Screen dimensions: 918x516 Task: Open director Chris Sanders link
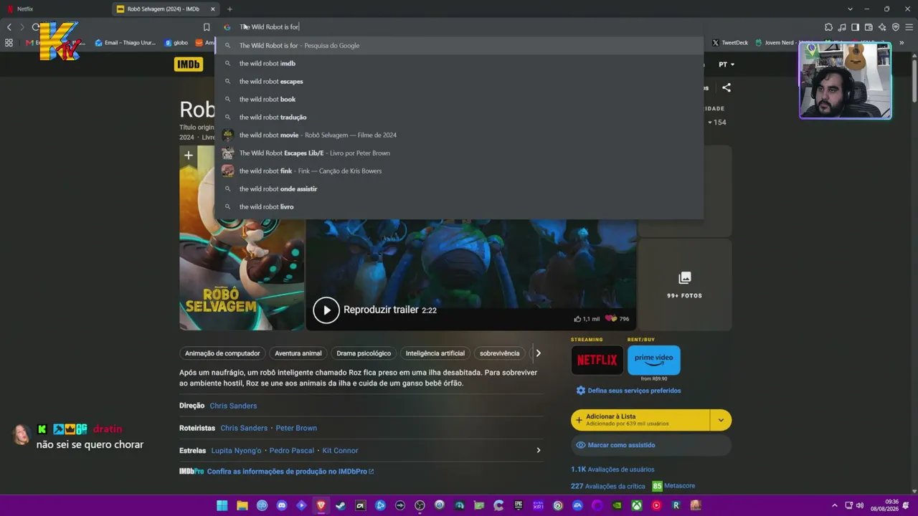[233, 406]
